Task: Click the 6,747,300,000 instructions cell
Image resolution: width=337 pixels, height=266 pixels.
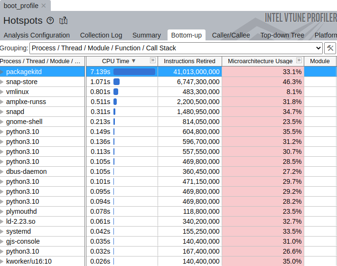Action: coord(190,82)
